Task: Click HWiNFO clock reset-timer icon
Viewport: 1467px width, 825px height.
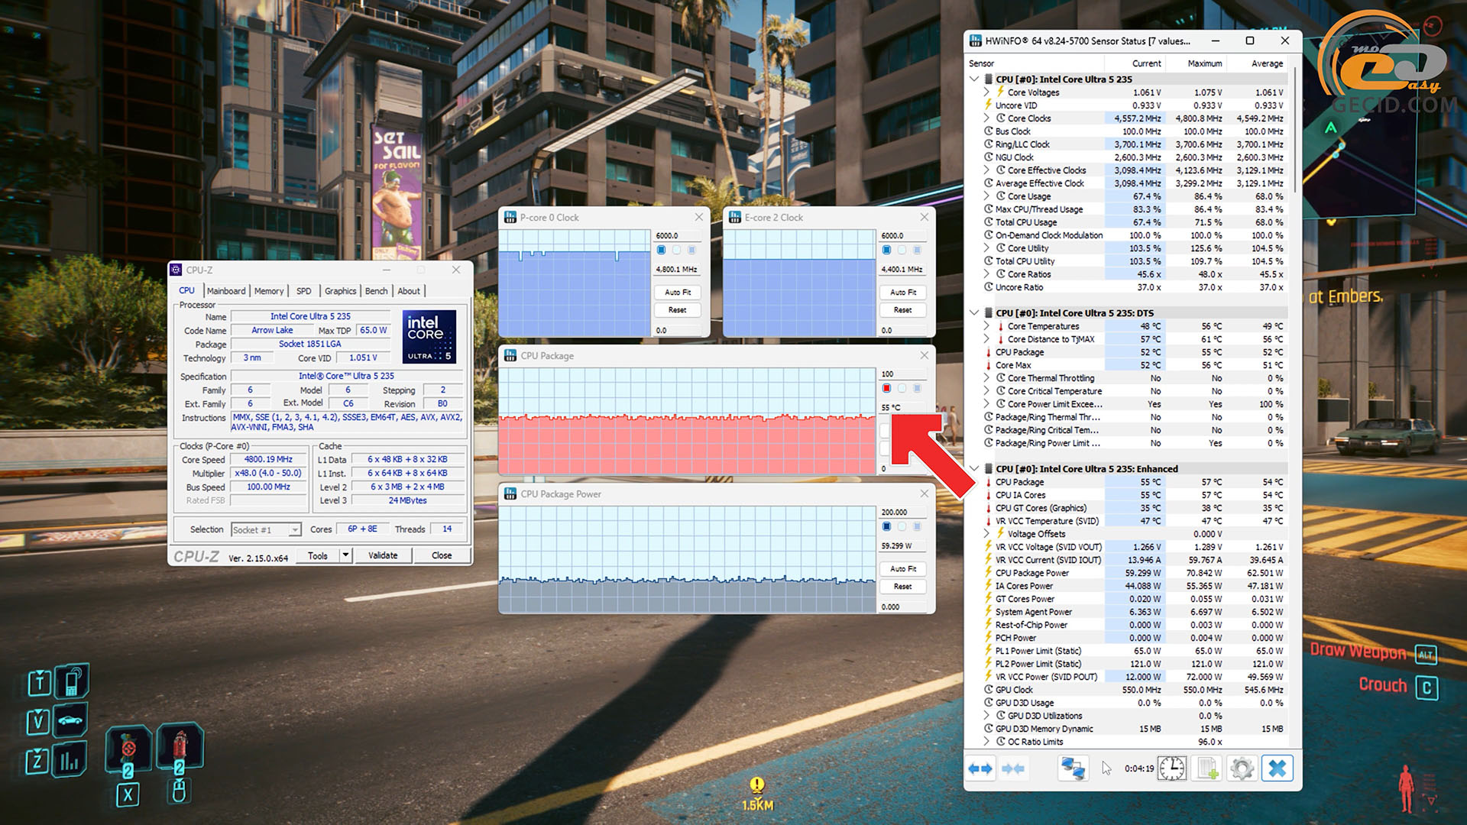Action: (x=1172, y=768)
